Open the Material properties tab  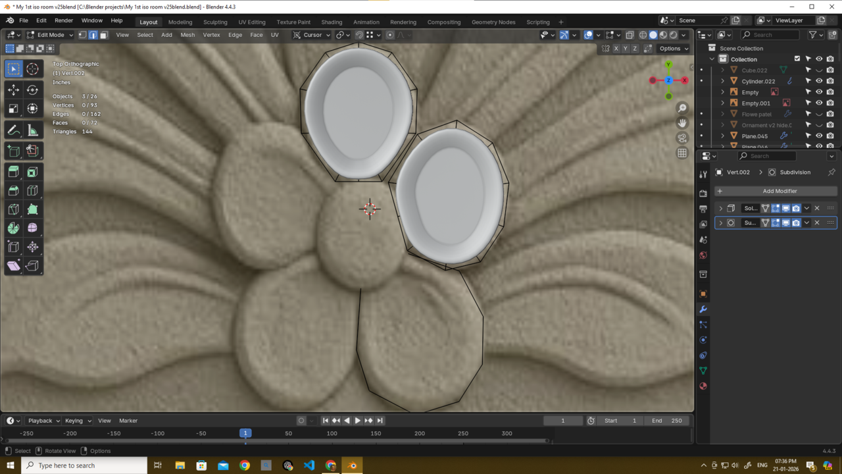tap(703, 386)
